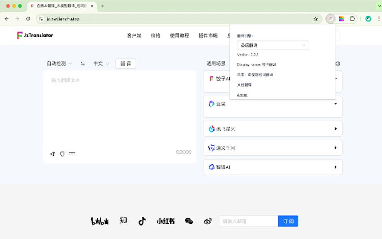Open the Weibo icon
The height and width of the screenshot is (239, 382).
(208, 221)
